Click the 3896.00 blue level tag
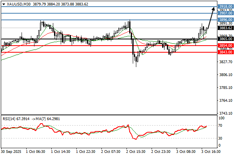The width and height of the screenshot is (235, 156). 226,19
